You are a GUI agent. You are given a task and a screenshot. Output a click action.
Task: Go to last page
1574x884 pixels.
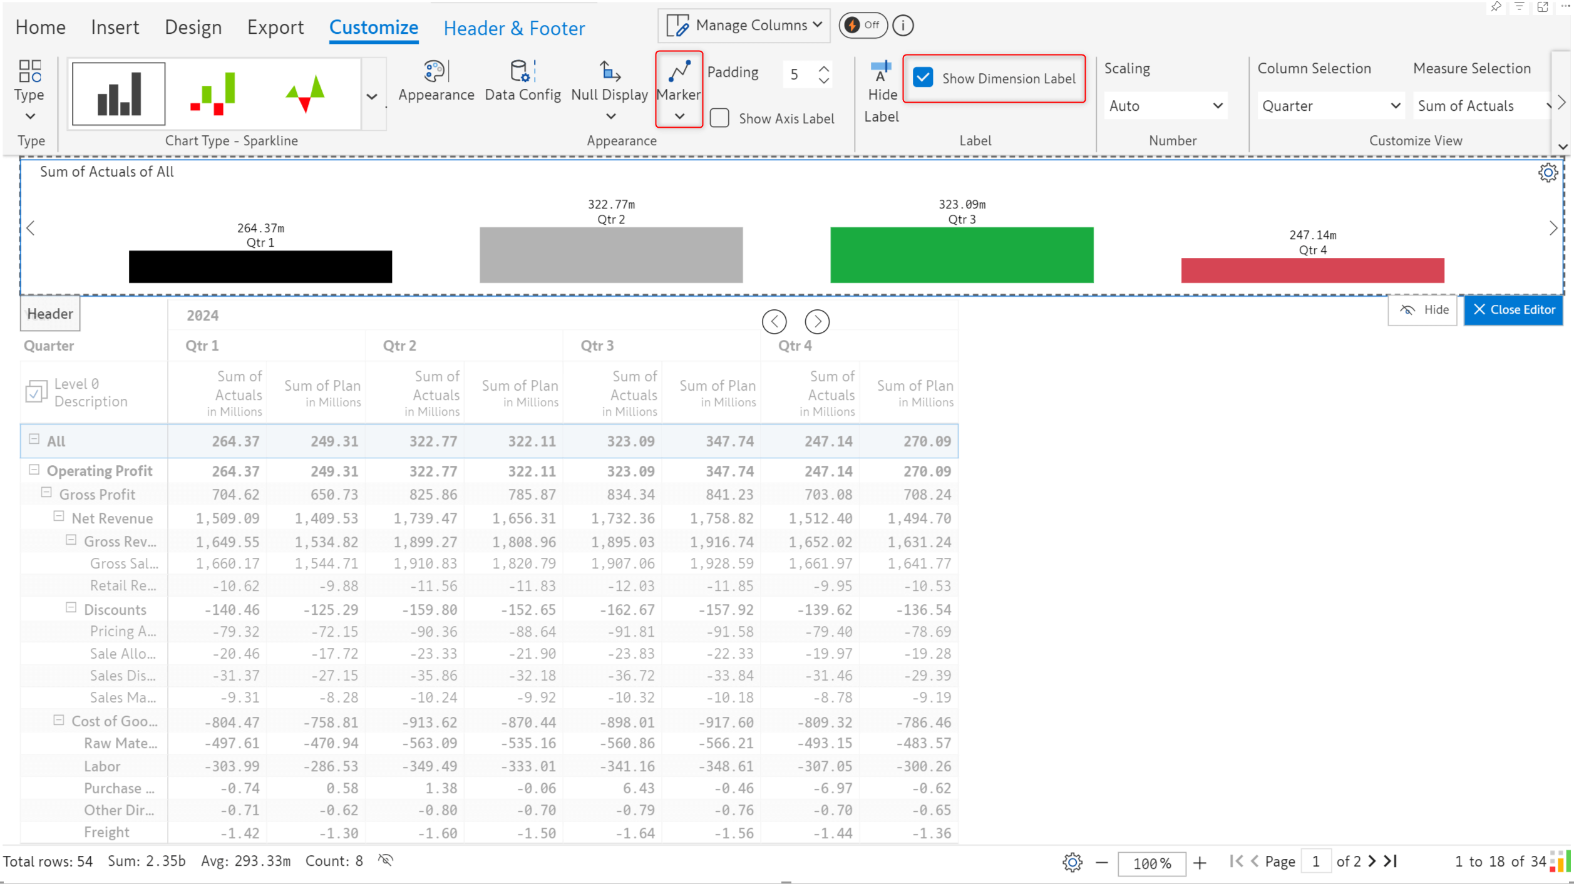1391,861
